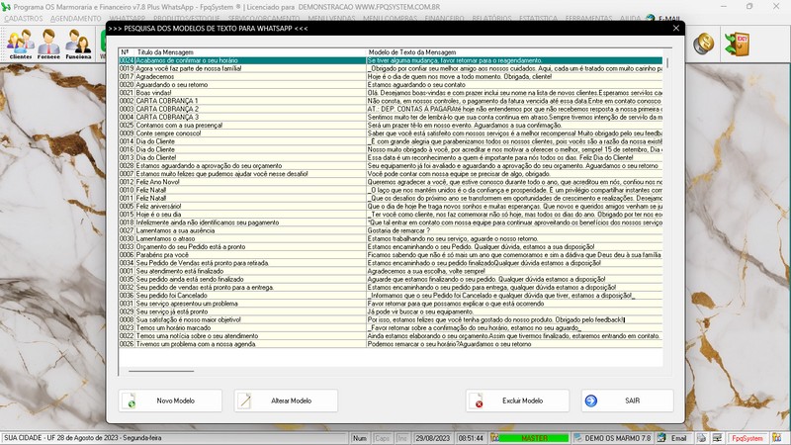
Task: Click the Nº column header
Action: [127, 52]
